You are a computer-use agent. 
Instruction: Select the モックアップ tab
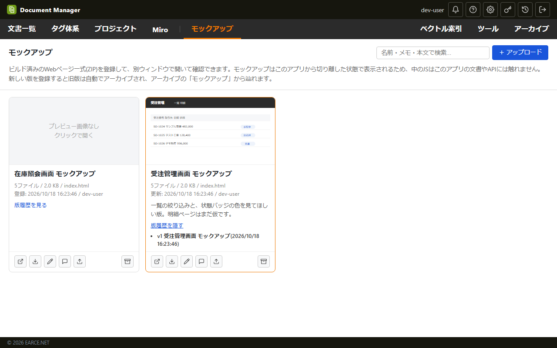[x=212, y=29]
